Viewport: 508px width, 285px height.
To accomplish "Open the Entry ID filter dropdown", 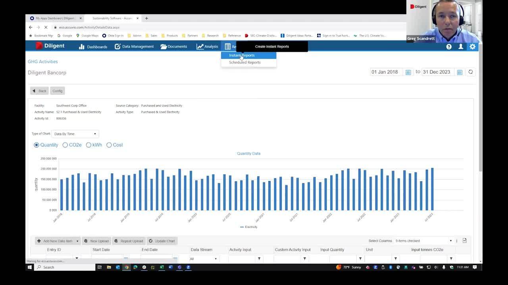I will pyautogui.click(x=77, y=258).
